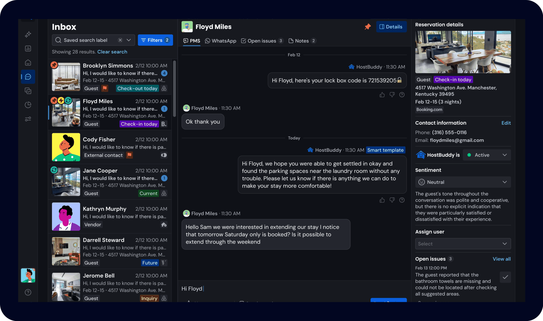Image resolution: width=543 pixels, height=321 pixels.
Task: Toggle the Details panel button
Action: click(391, 27)
